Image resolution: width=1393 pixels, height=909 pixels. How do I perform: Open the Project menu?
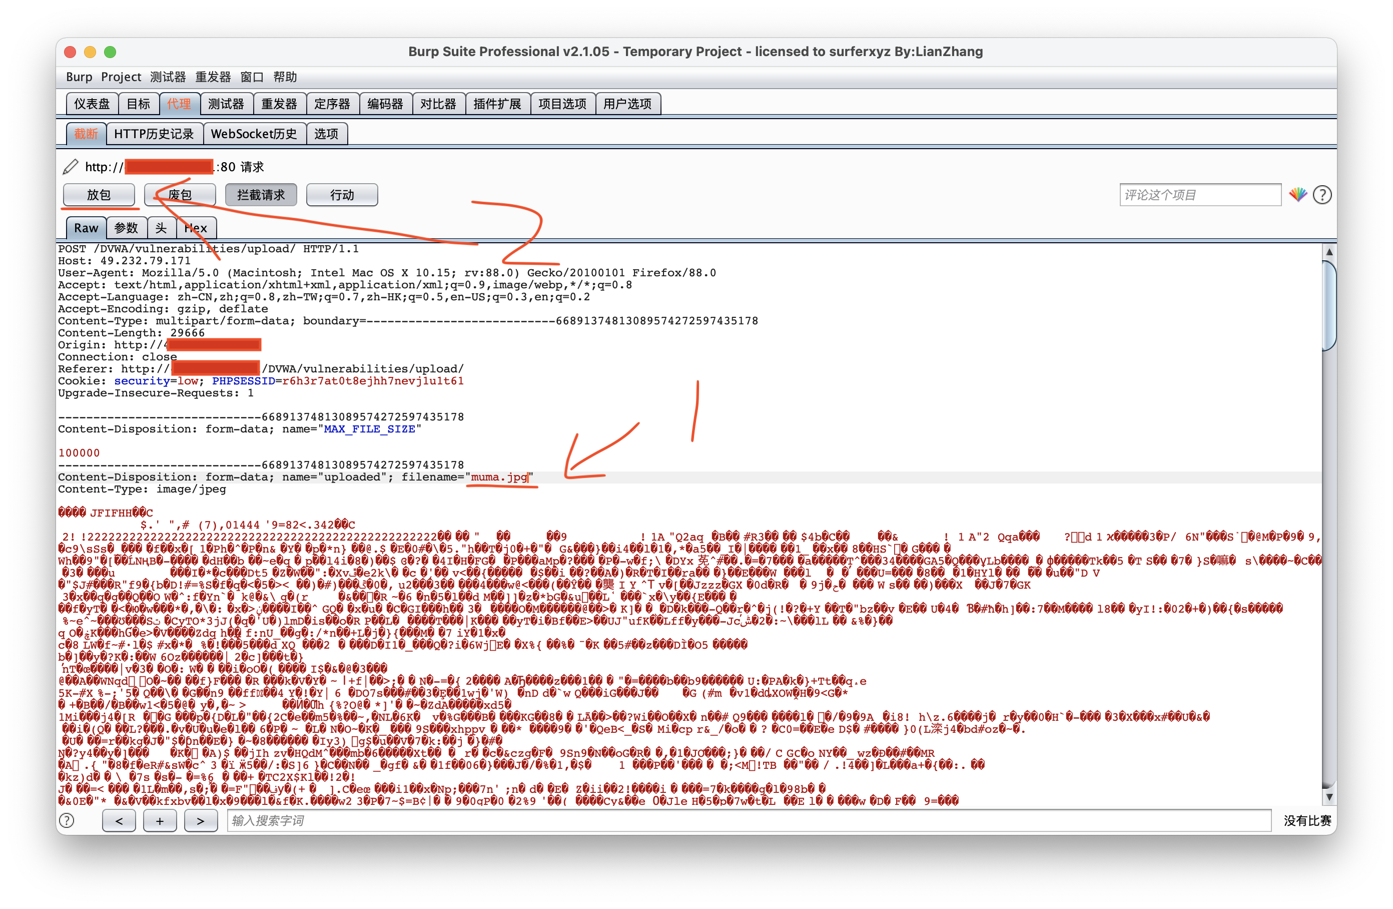pyautogui.click(x=121, y=77)
